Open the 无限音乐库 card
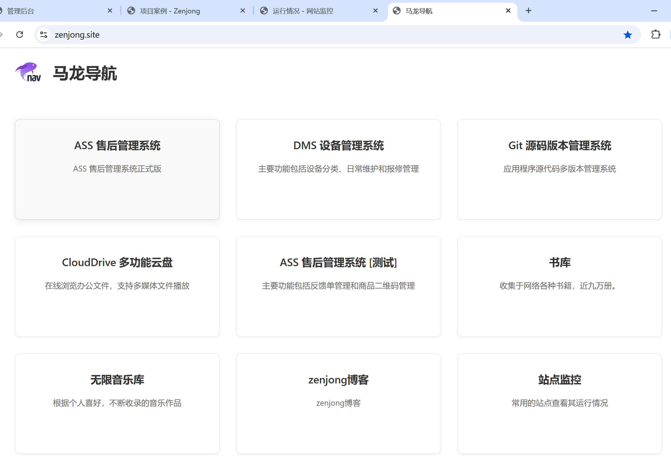The height and width of the screenshot is (472, 671). (x=117, y=403)
